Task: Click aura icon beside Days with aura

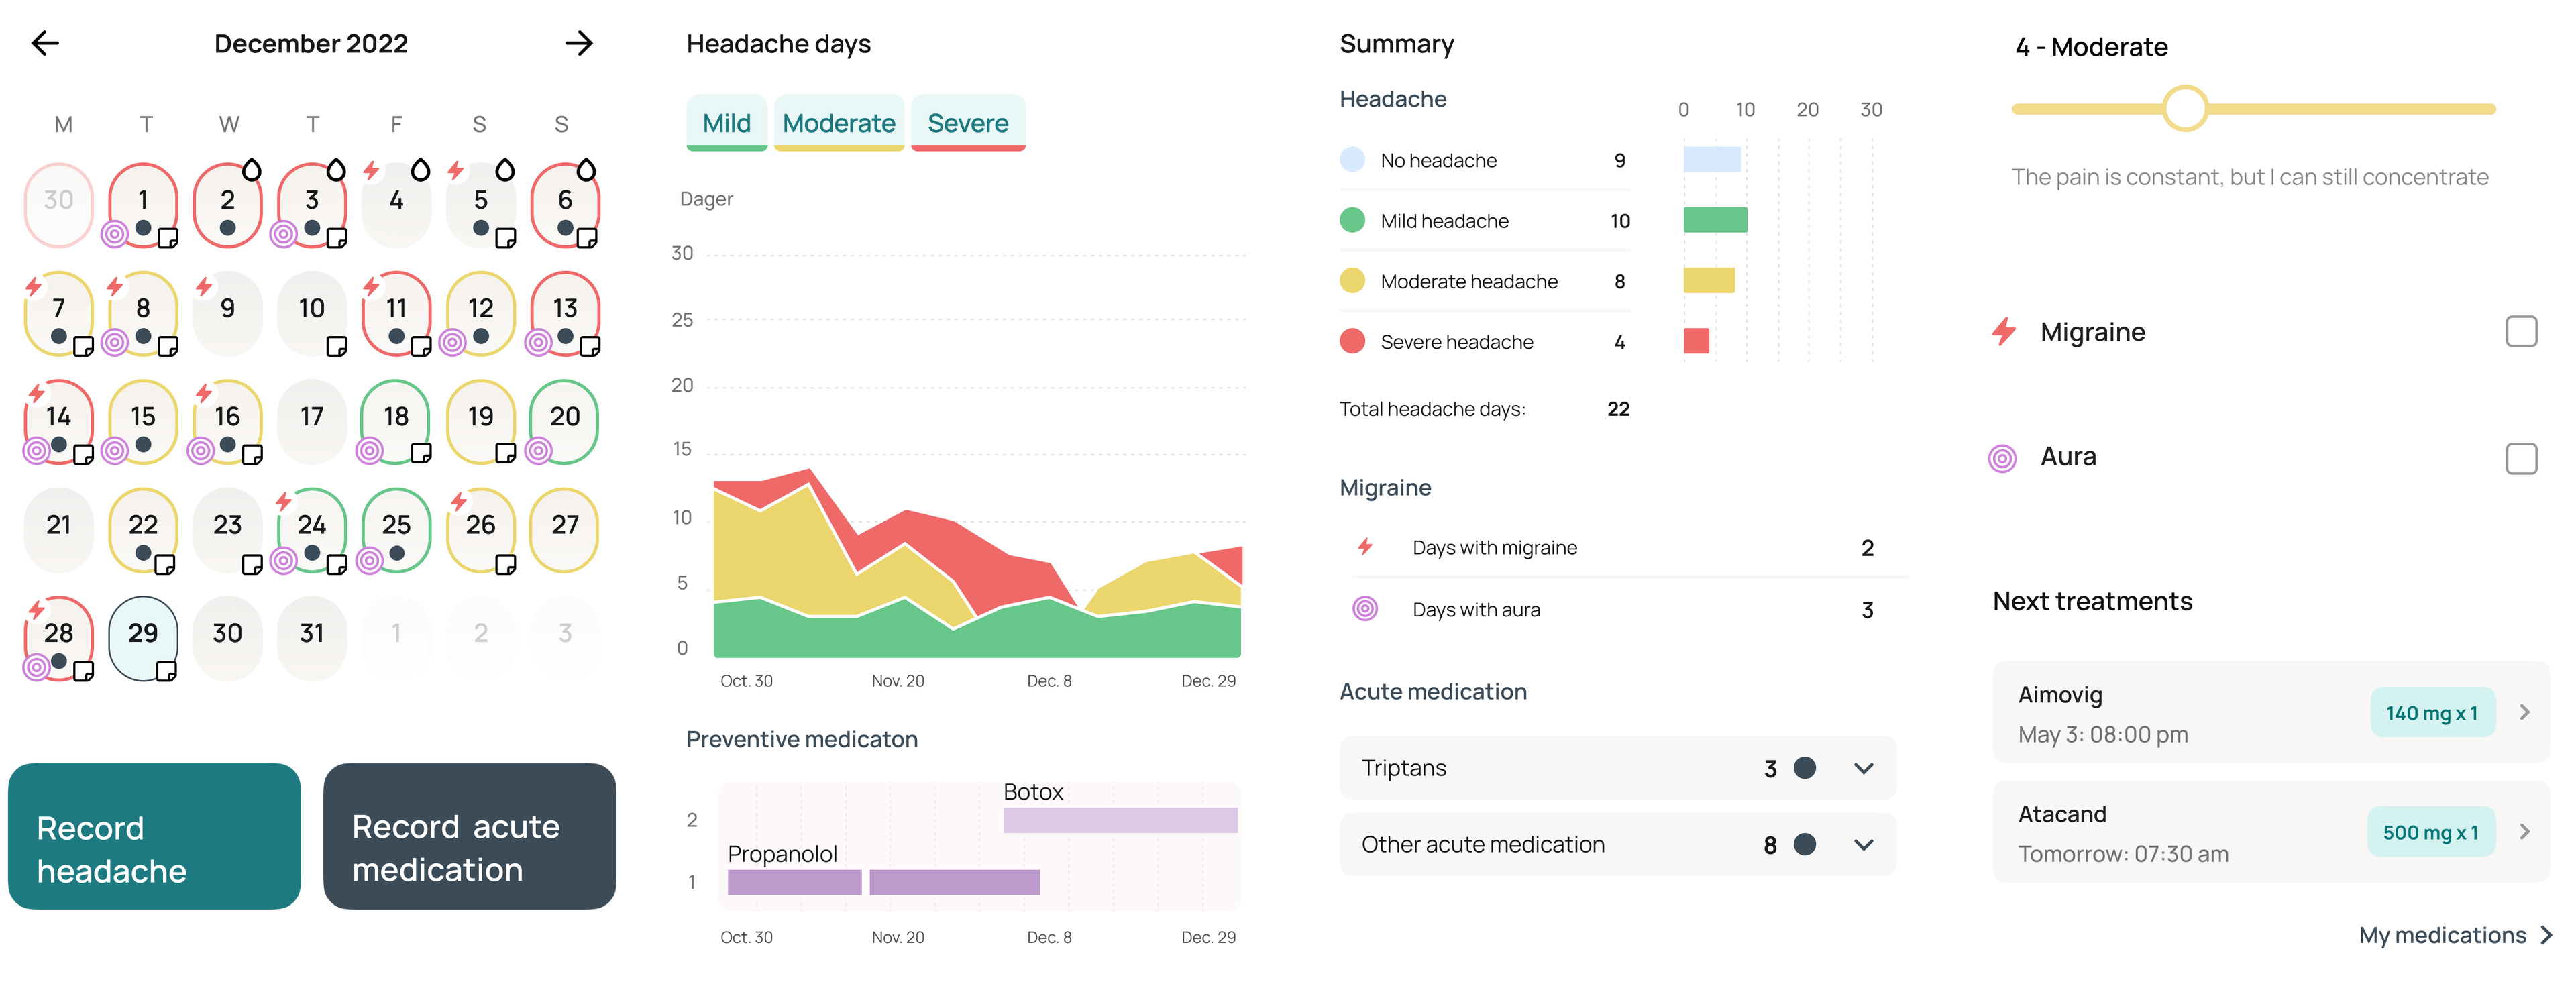Action: tap(1365, 609)
